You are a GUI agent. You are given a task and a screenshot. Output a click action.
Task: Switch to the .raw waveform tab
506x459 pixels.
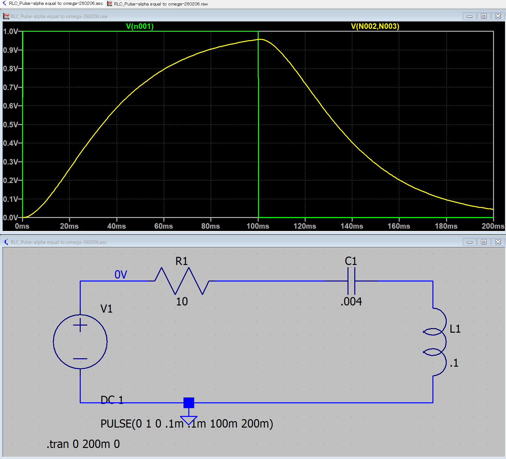(x=158, y=4)
